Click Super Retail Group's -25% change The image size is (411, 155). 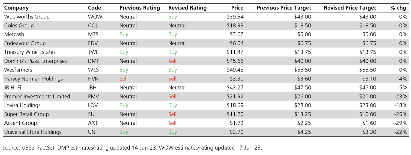pyautogui.click(x=401, y=114)
